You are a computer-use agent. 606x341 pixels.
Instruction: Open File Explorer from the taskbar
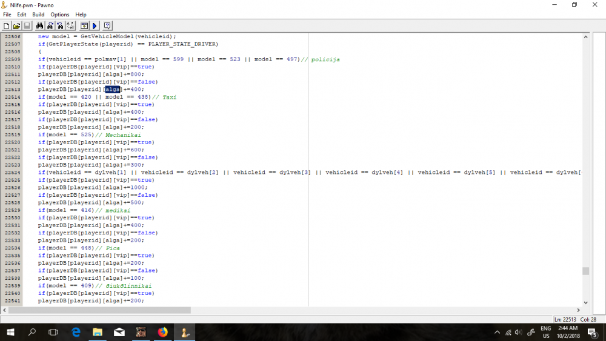point(98,332)
